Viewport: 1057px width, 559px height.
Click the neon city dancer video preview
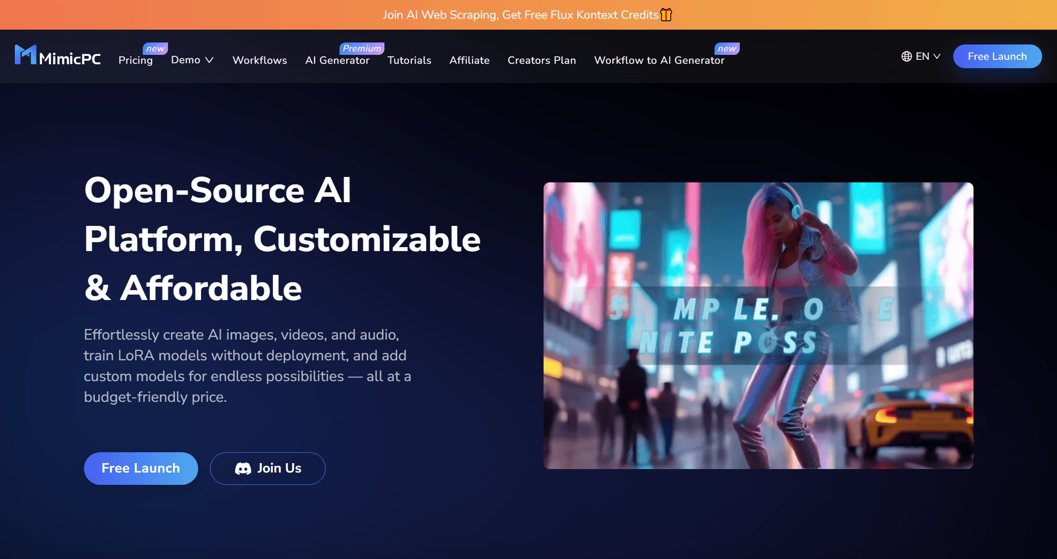pos(758,325)
